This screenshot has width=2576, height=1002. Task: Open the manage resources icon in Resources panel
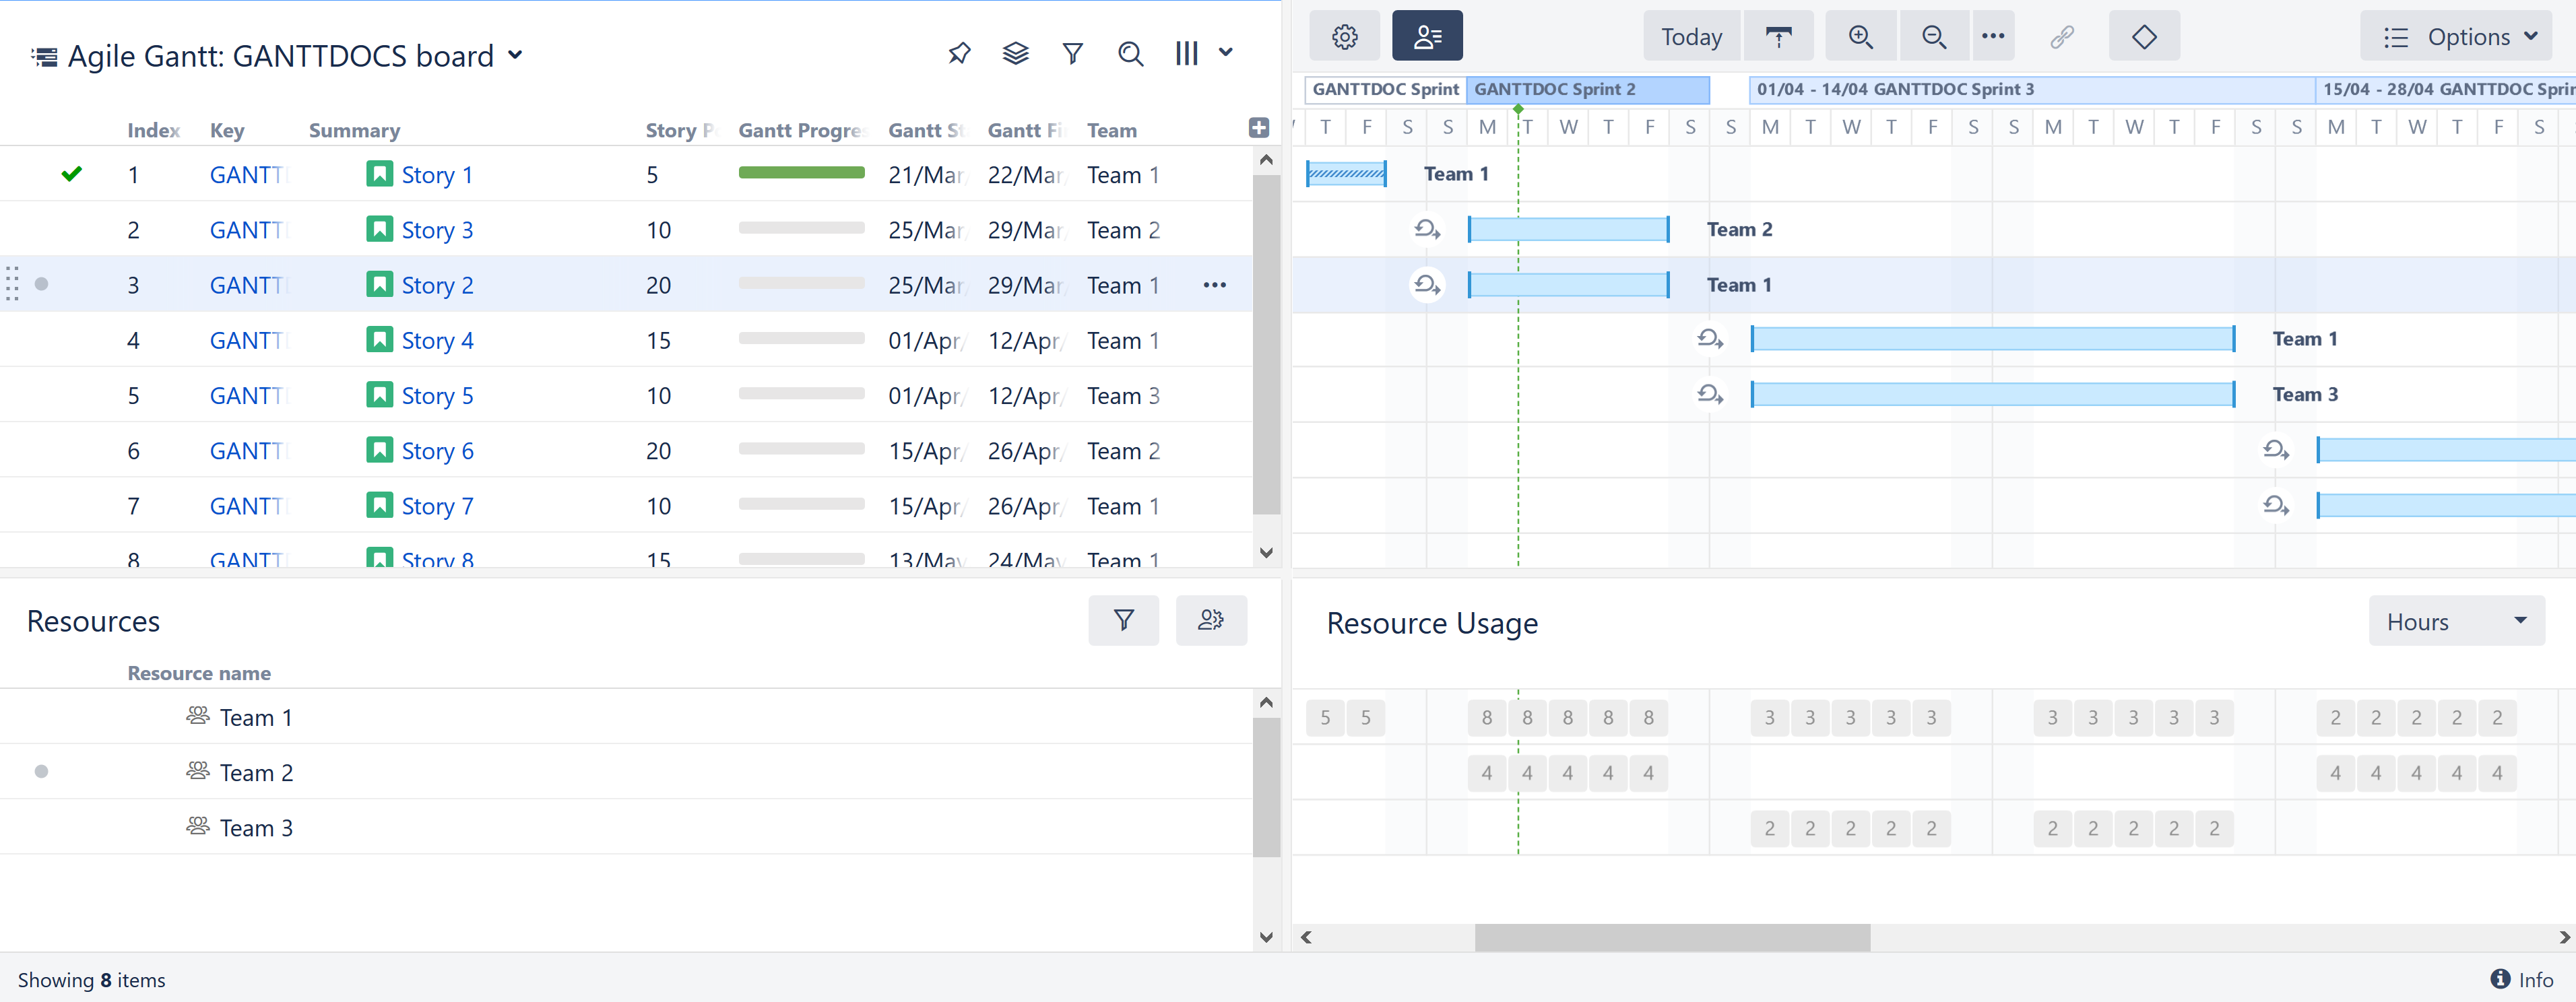(1211, 620)
